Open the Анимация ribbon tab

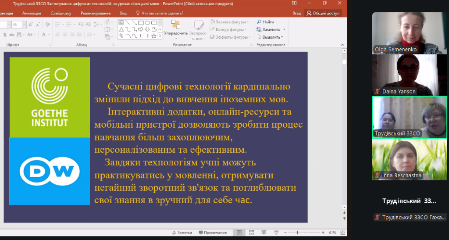point(32,13)
